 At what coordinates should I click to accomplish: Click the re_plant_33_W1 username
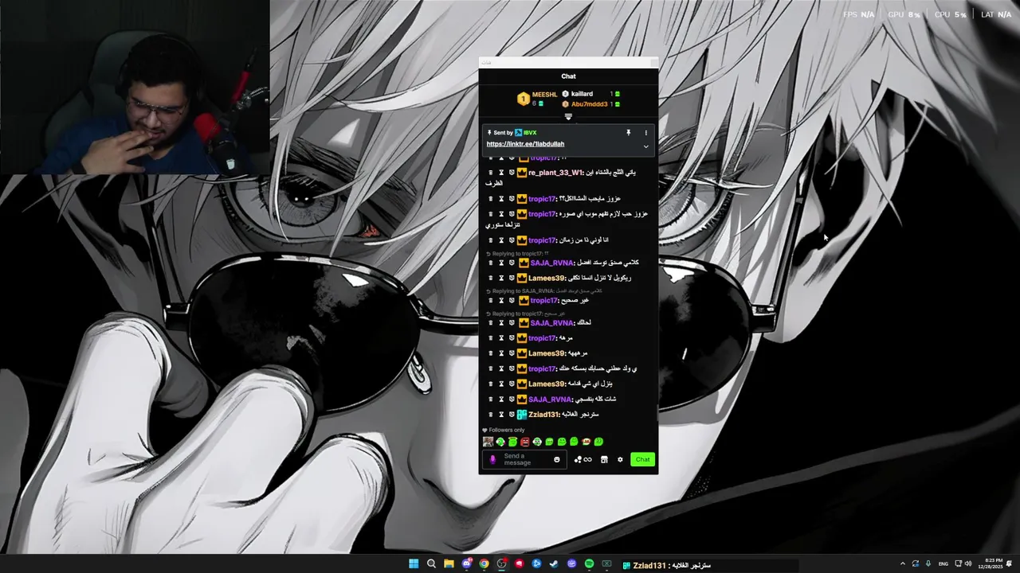tap(555, 173)
